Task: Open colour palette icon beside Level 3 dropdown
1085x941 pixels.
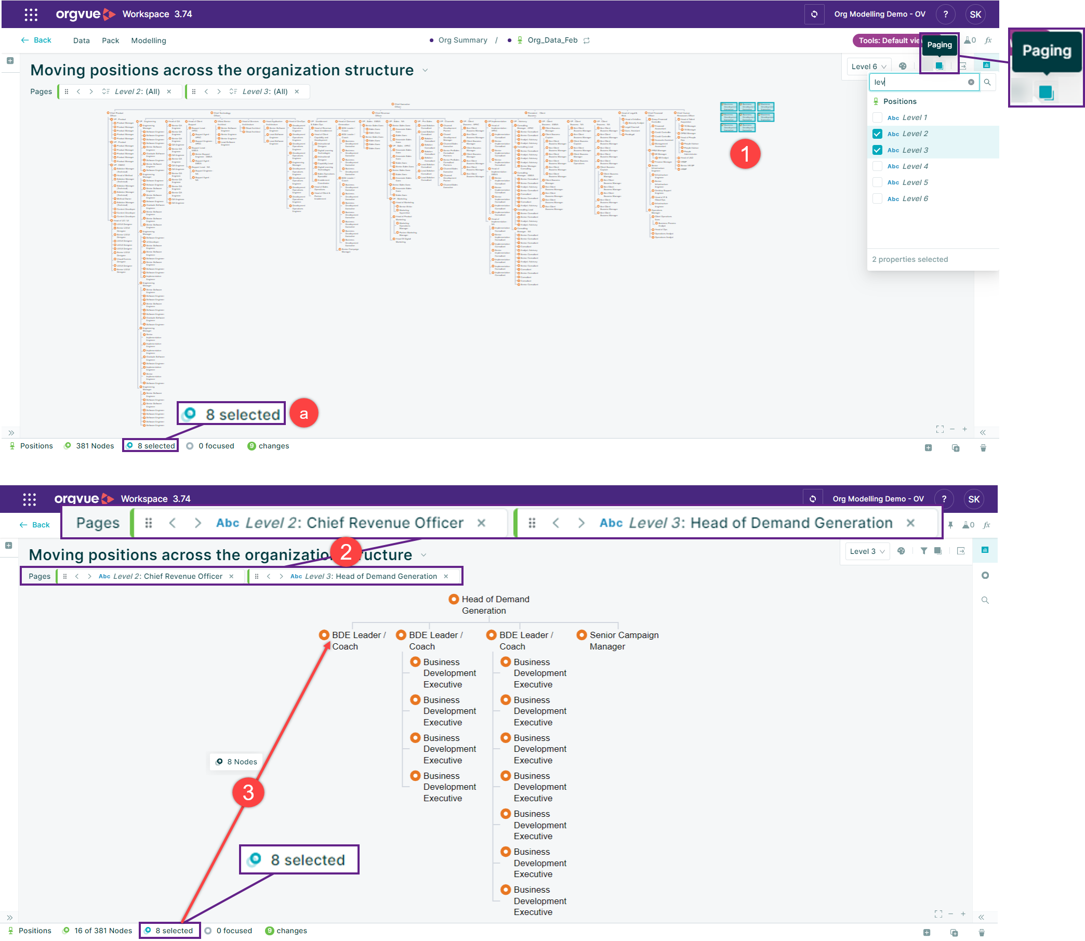Action: point(901,551)
